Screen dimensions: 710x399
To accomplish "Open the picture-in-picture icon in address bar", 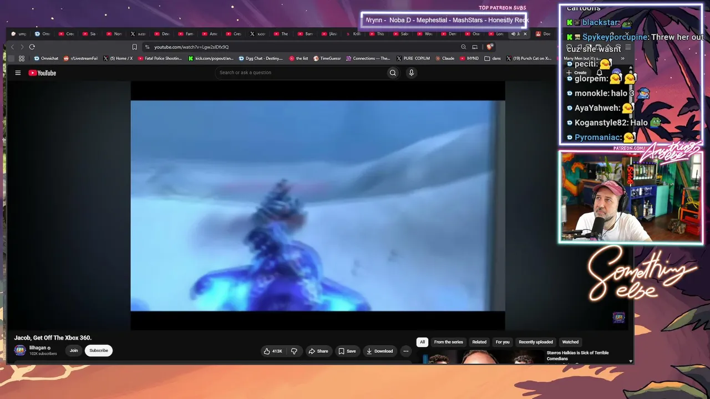I will point(475,47).
